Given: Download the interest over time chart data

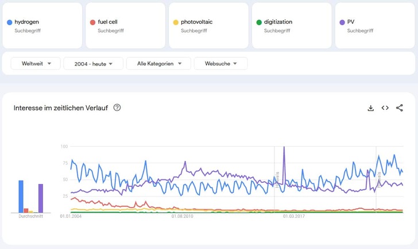Looking at the screenshot, I should point(371,108).
